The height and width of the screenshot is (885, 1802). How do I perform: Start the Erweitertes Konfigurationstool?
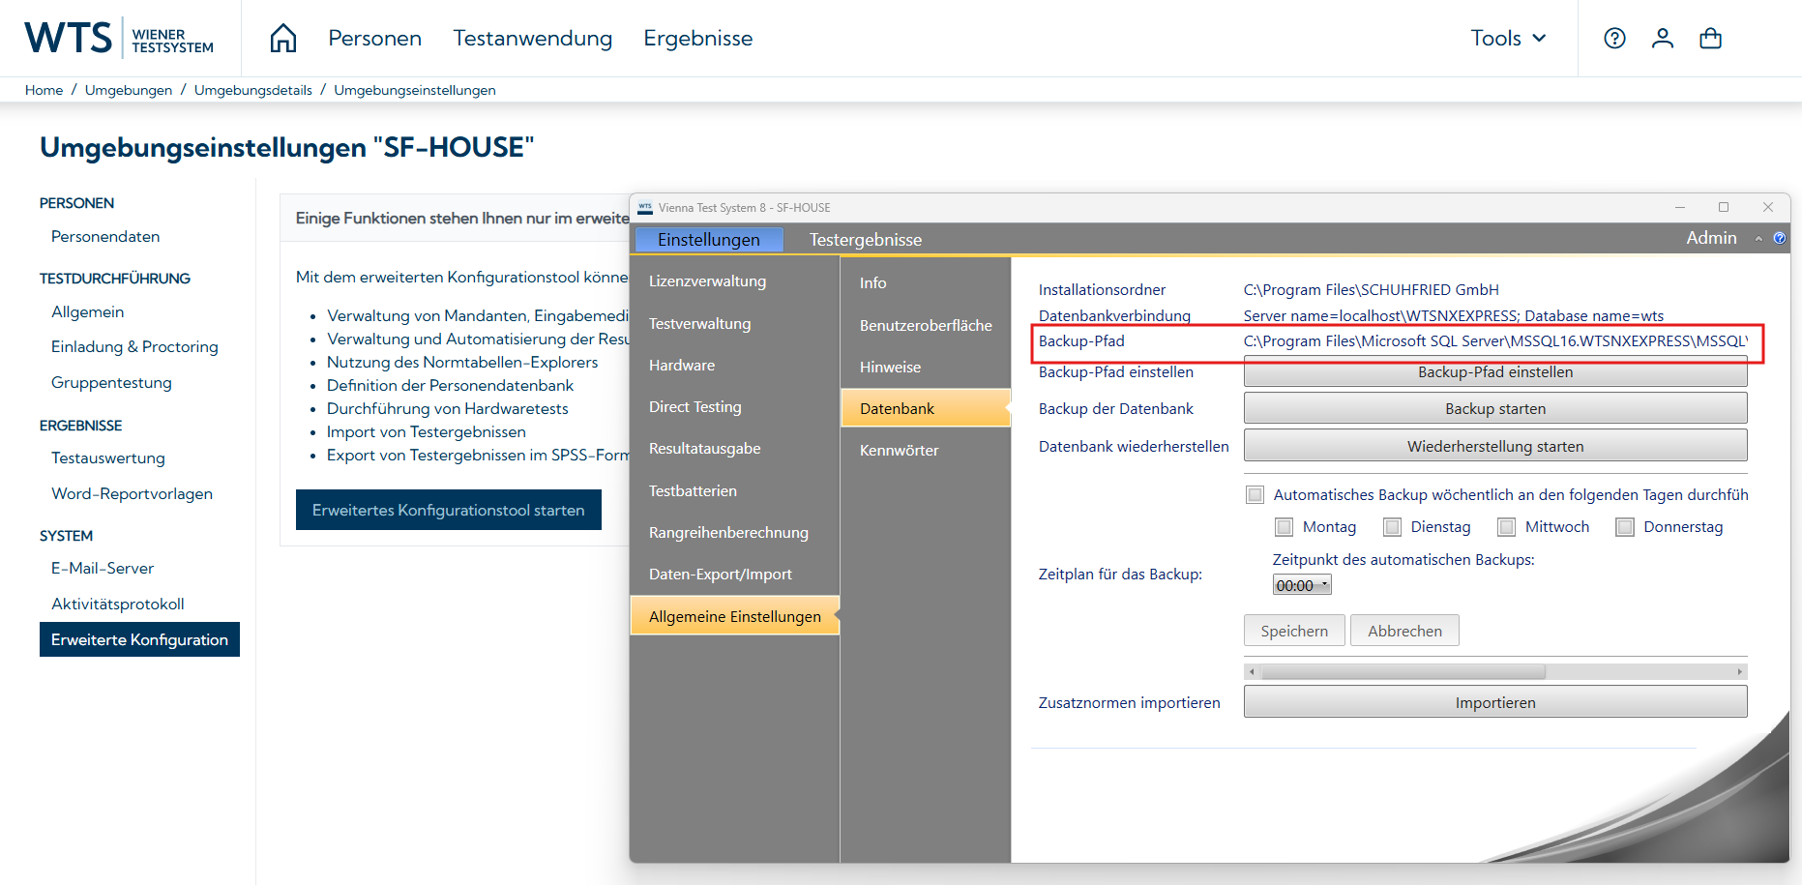(x=449, y=510)
